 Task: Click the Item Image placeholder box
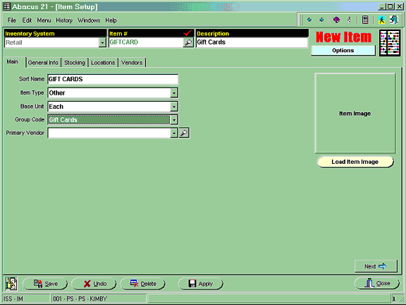coord(355,114)
